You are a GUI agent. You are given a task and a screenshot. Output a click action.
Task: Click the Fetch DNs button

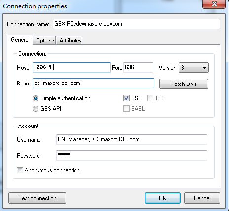(x=184, y=84)
